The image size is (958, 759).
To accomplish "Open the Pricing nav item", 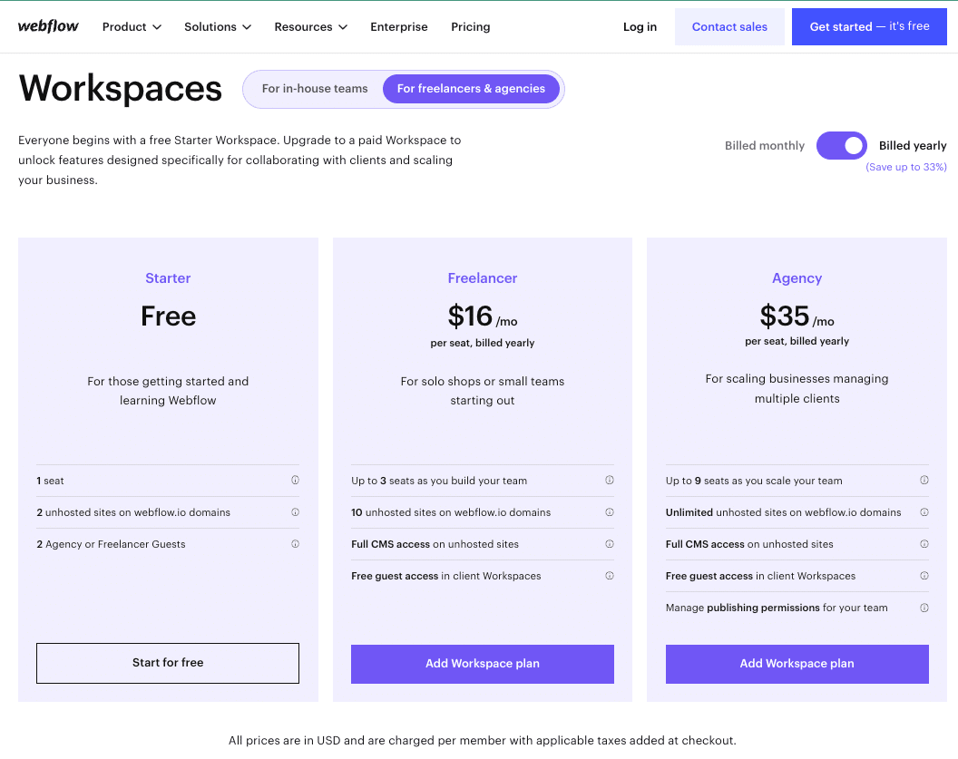I will (x=471, y=27).
